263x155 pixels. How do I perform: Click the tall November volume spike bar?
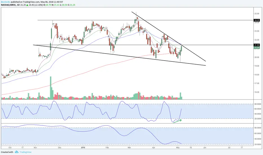click(51, 88)
